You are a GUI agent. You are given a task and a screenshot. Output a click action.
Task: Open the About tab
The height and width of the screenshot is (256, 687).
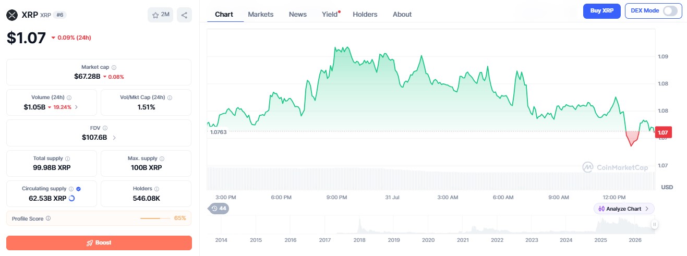402,14
